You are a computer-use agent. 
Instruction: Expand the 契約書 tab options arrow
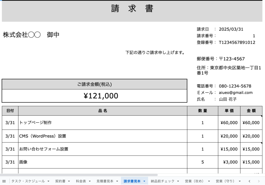point(69,181)
